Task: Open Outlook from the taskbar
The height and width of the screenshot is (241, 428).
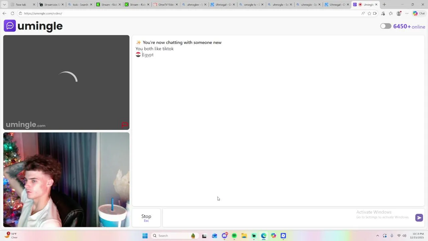Action: click(214, 236)
